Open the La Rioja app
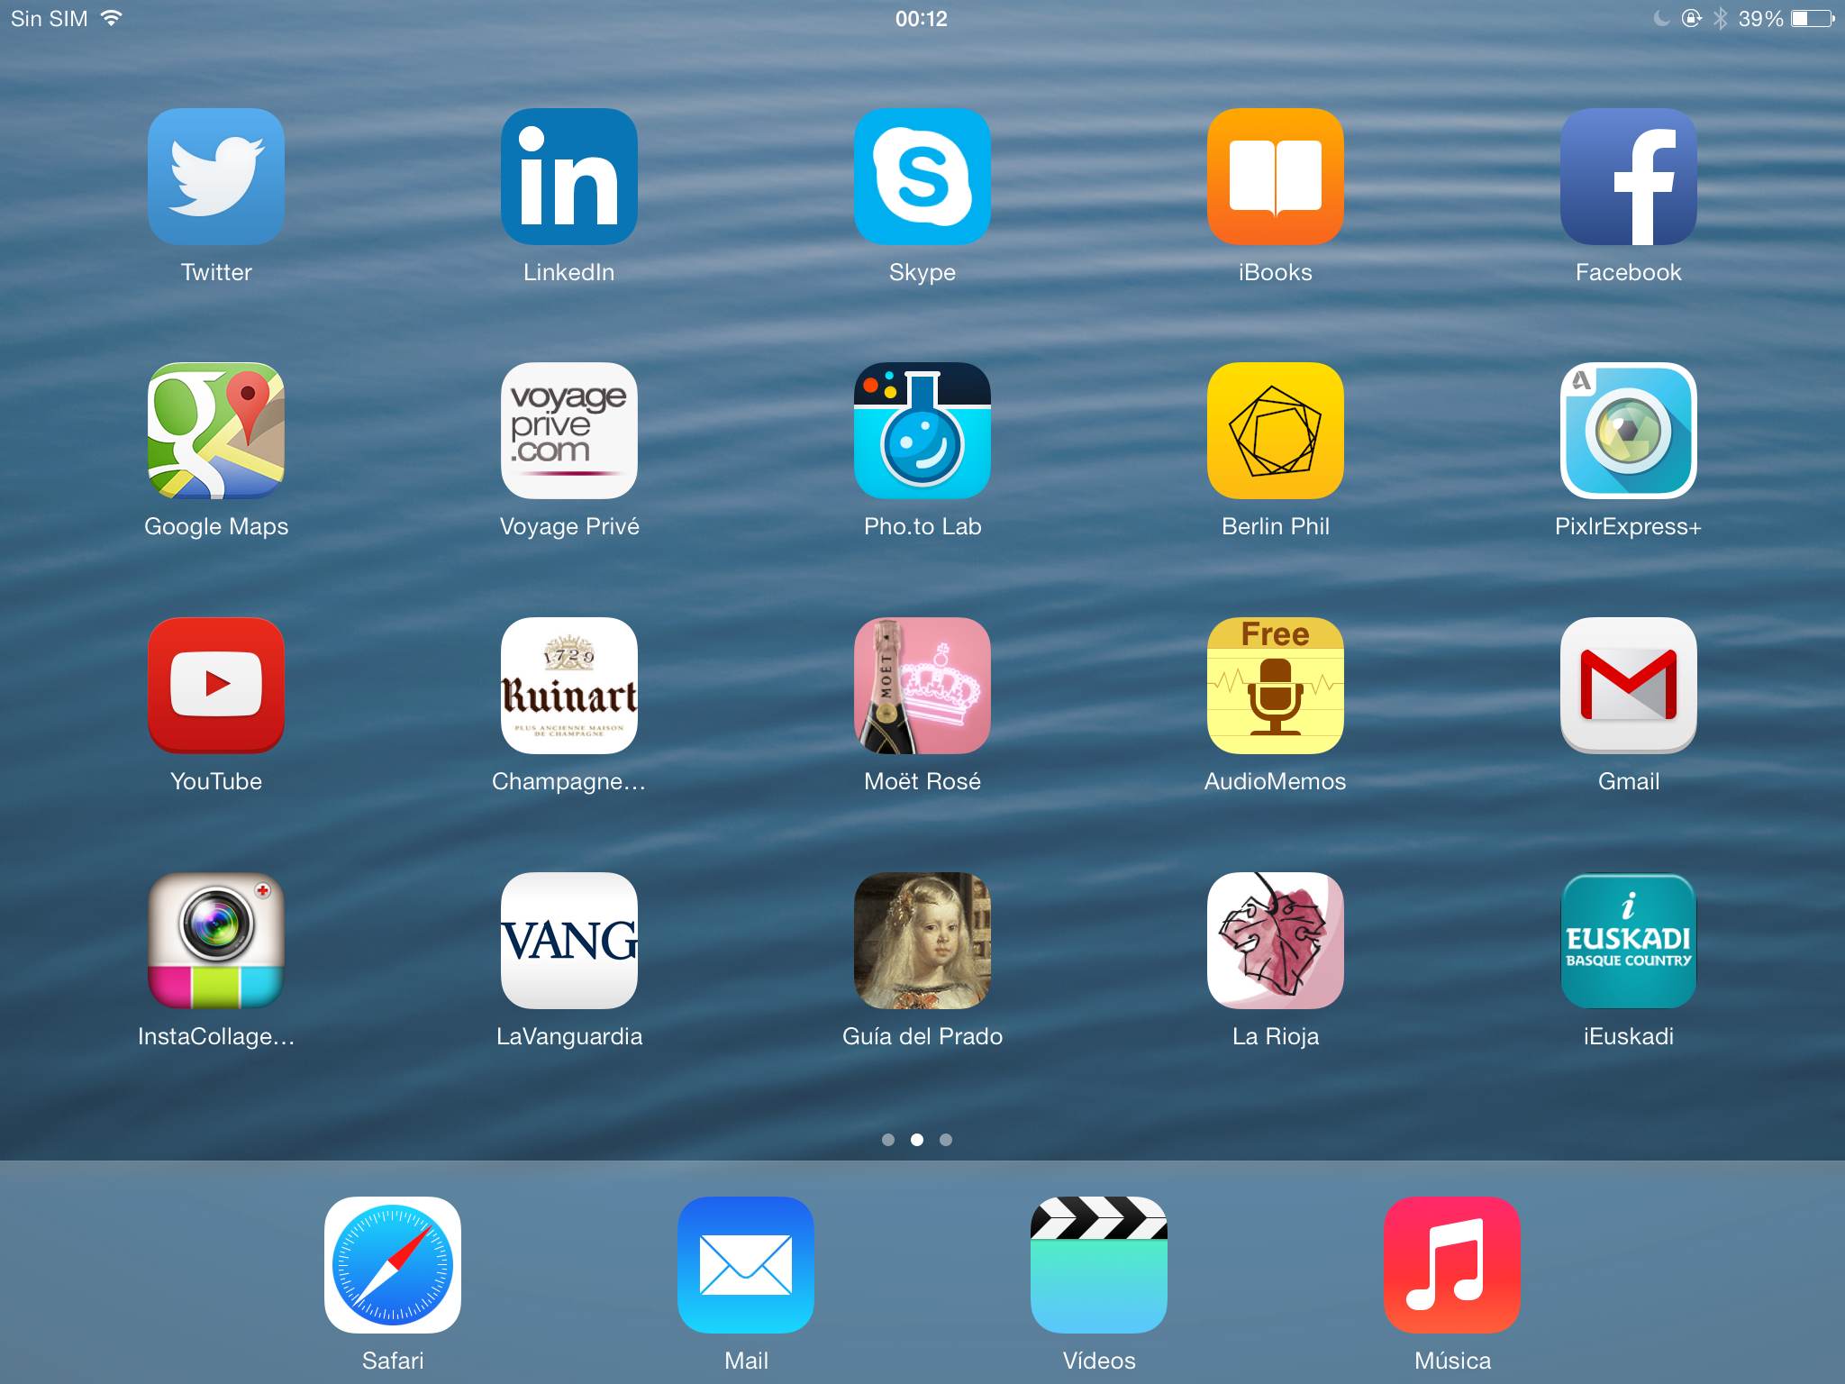The height and width of the screenshot is (1384, 1845). pos(1276,941)
